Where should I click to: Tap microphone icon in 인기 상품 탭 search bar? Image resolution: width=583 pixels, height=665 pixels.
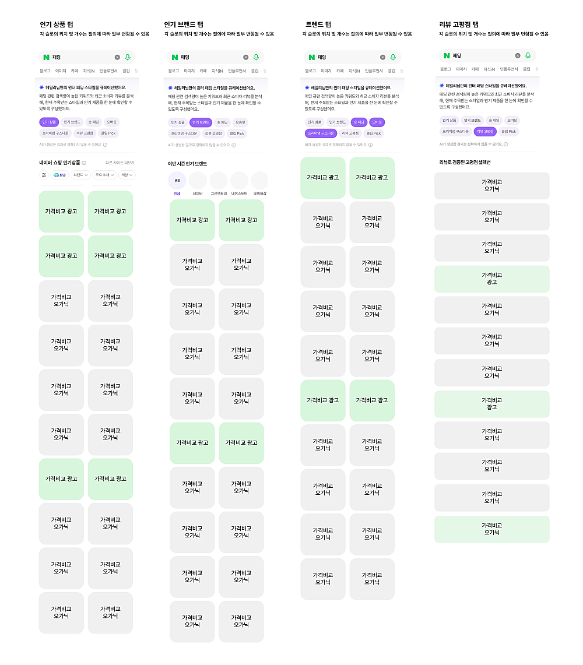point(128,57)
